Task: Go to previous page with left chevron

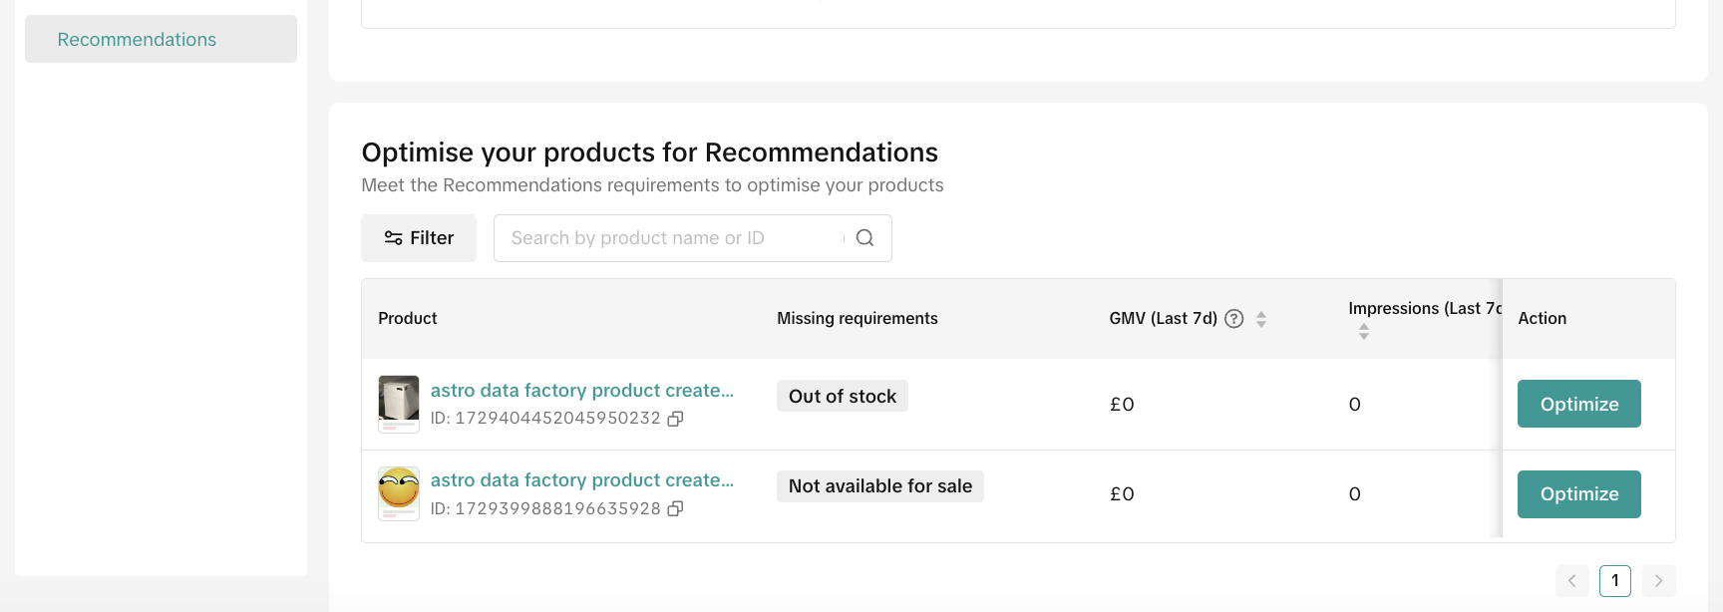Action: [1571, 581]
